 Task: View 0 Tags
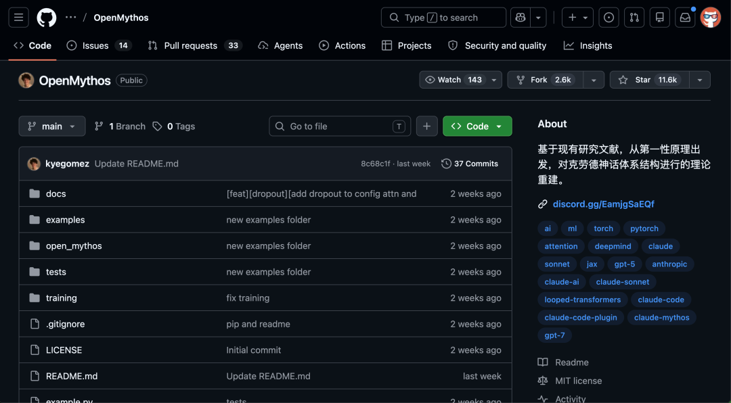coord(174,126)
